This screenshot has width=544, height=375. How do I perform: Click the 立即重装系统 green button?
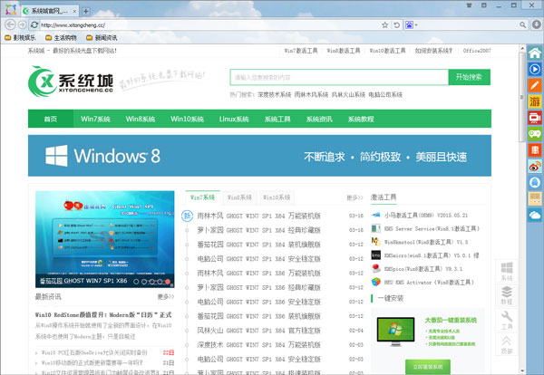pos(428,366)
